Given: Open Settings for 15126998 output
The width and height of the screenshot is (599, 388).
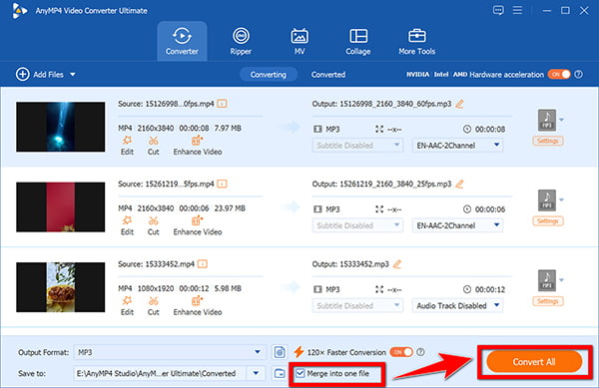Looking at the screenshot, I should tap(548, 141).
